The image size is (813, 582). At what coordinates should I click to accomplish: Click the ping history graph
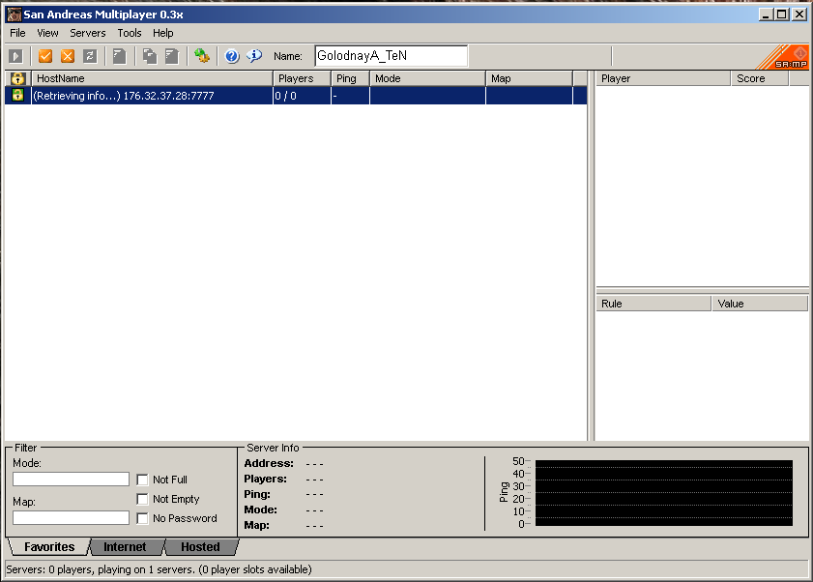pos(664,493)
